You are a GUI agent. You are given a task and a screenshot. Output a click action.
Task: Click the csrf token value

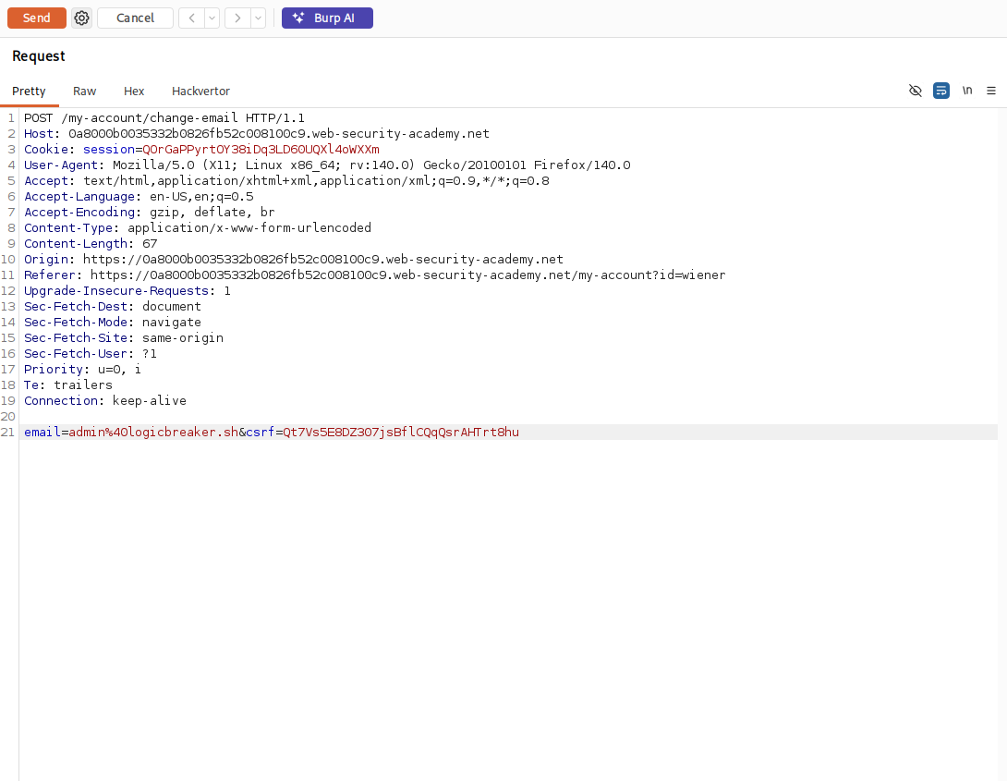pos(401,433)
